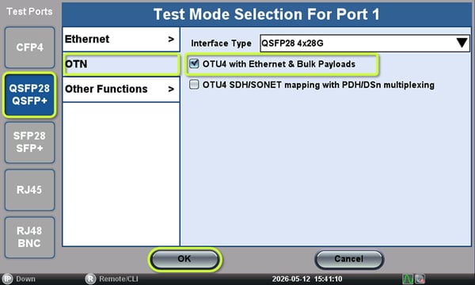Confirm the selection with OK
Image resolution: width=475 pixels, height=285 pixels.
pos(184,259)
